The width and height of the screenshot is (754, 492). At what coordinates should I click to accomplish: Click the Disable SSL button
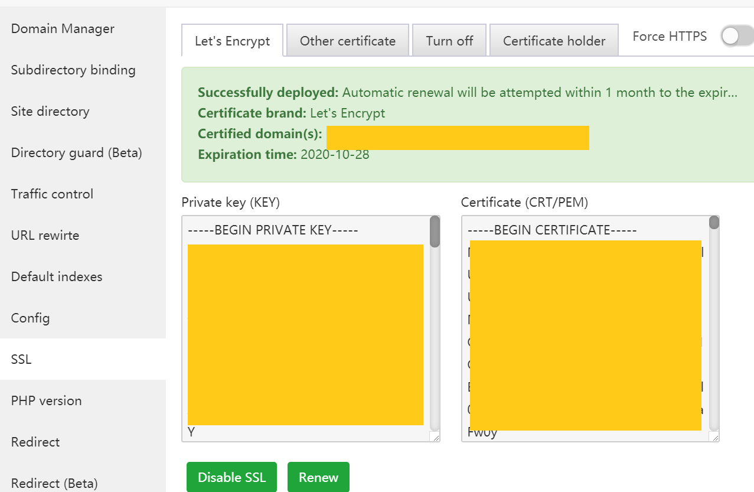tap(231, 477)
